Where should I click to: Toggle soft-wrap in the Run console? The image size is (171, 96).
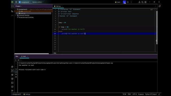tap(16, 69)
